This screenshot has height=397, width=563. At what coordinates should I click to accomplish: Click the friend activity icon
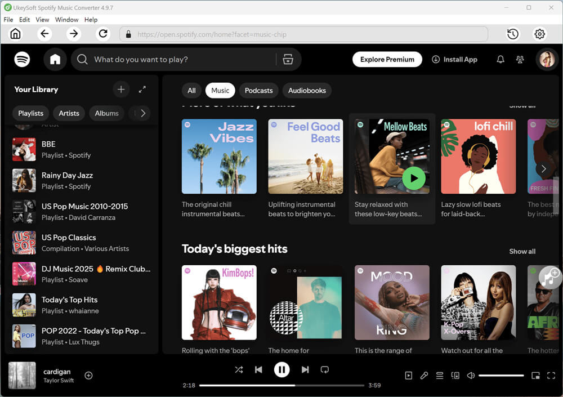click(x=520, y=59)
